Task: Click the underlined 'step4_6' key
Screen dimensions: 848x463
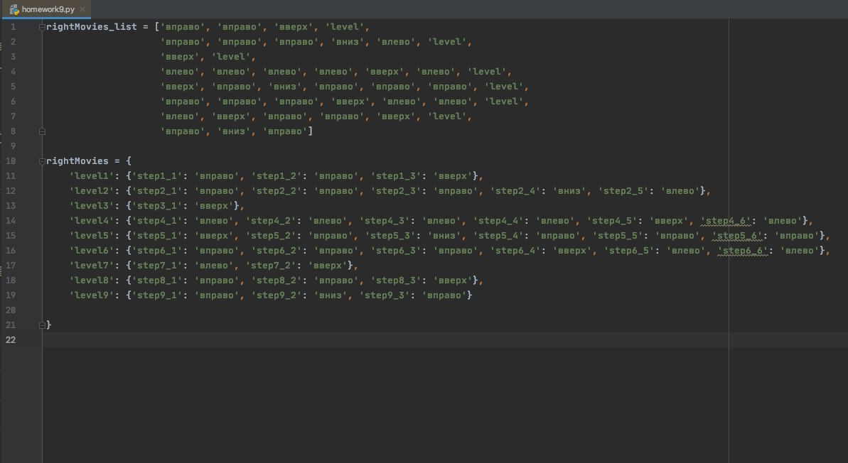Action: [x=726, y=220]
